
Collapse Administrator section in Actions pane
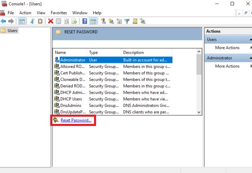pyautogui.click(x=250, y=58)
